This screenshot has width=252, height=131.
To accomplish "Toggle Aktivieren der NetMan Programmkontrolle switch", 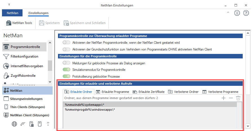I will pyautogui.click(x=66, y=43).
